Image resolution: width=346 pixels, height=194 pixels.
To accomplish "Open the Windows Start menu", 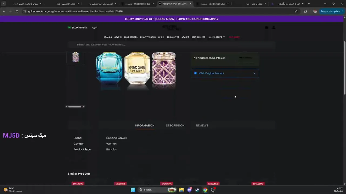I will tap(133, 190).
